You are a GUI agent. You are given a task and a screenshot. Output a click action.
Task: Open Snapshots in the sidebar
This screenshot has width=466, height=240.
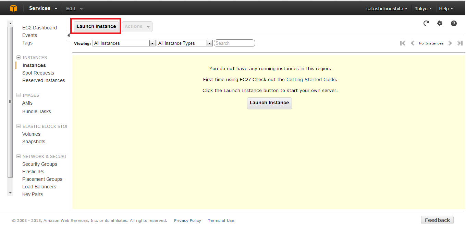tap(34, 142)
